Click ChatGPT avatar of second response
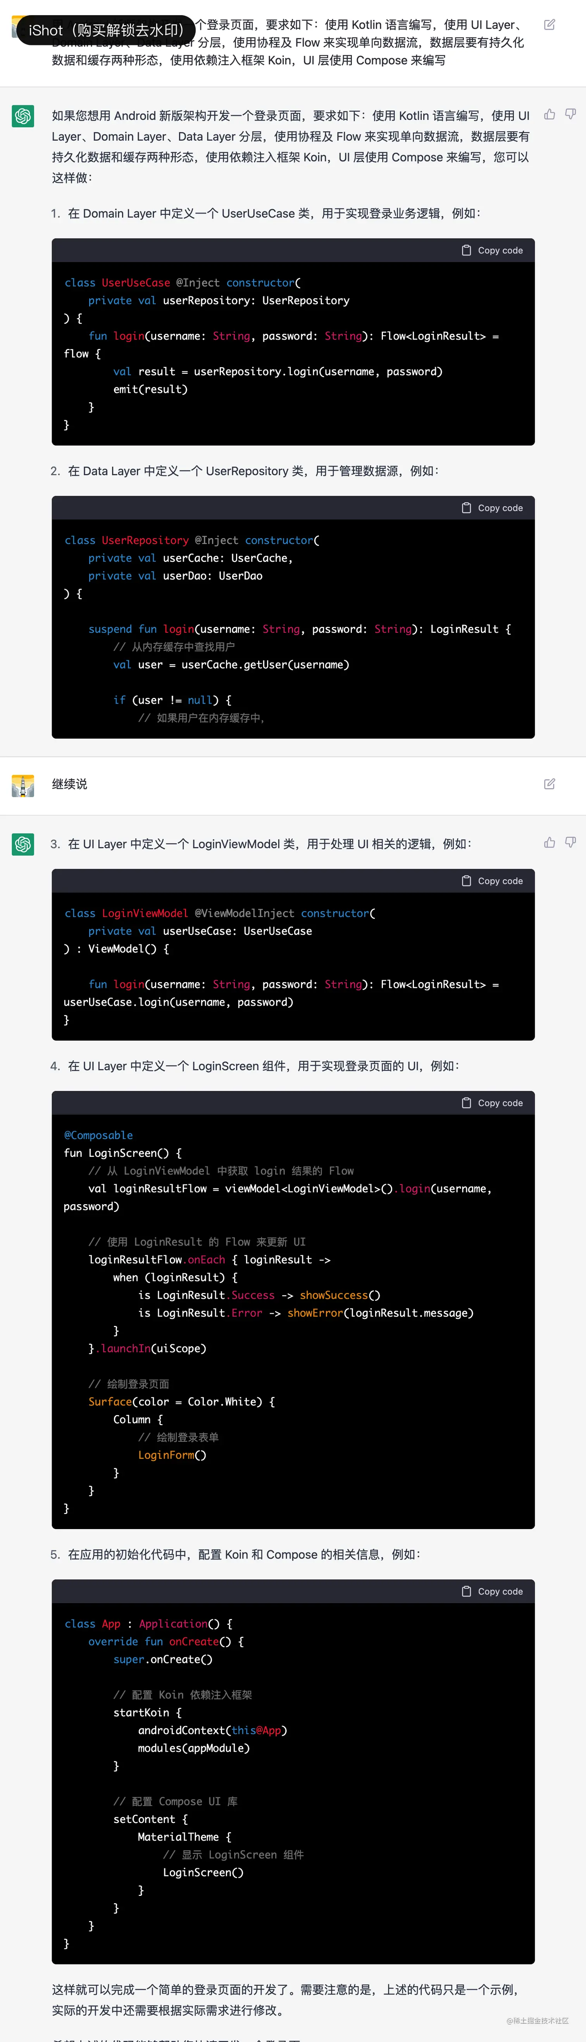The height and width of the screenshot is (2042, 586). click(x=23, y=844)
